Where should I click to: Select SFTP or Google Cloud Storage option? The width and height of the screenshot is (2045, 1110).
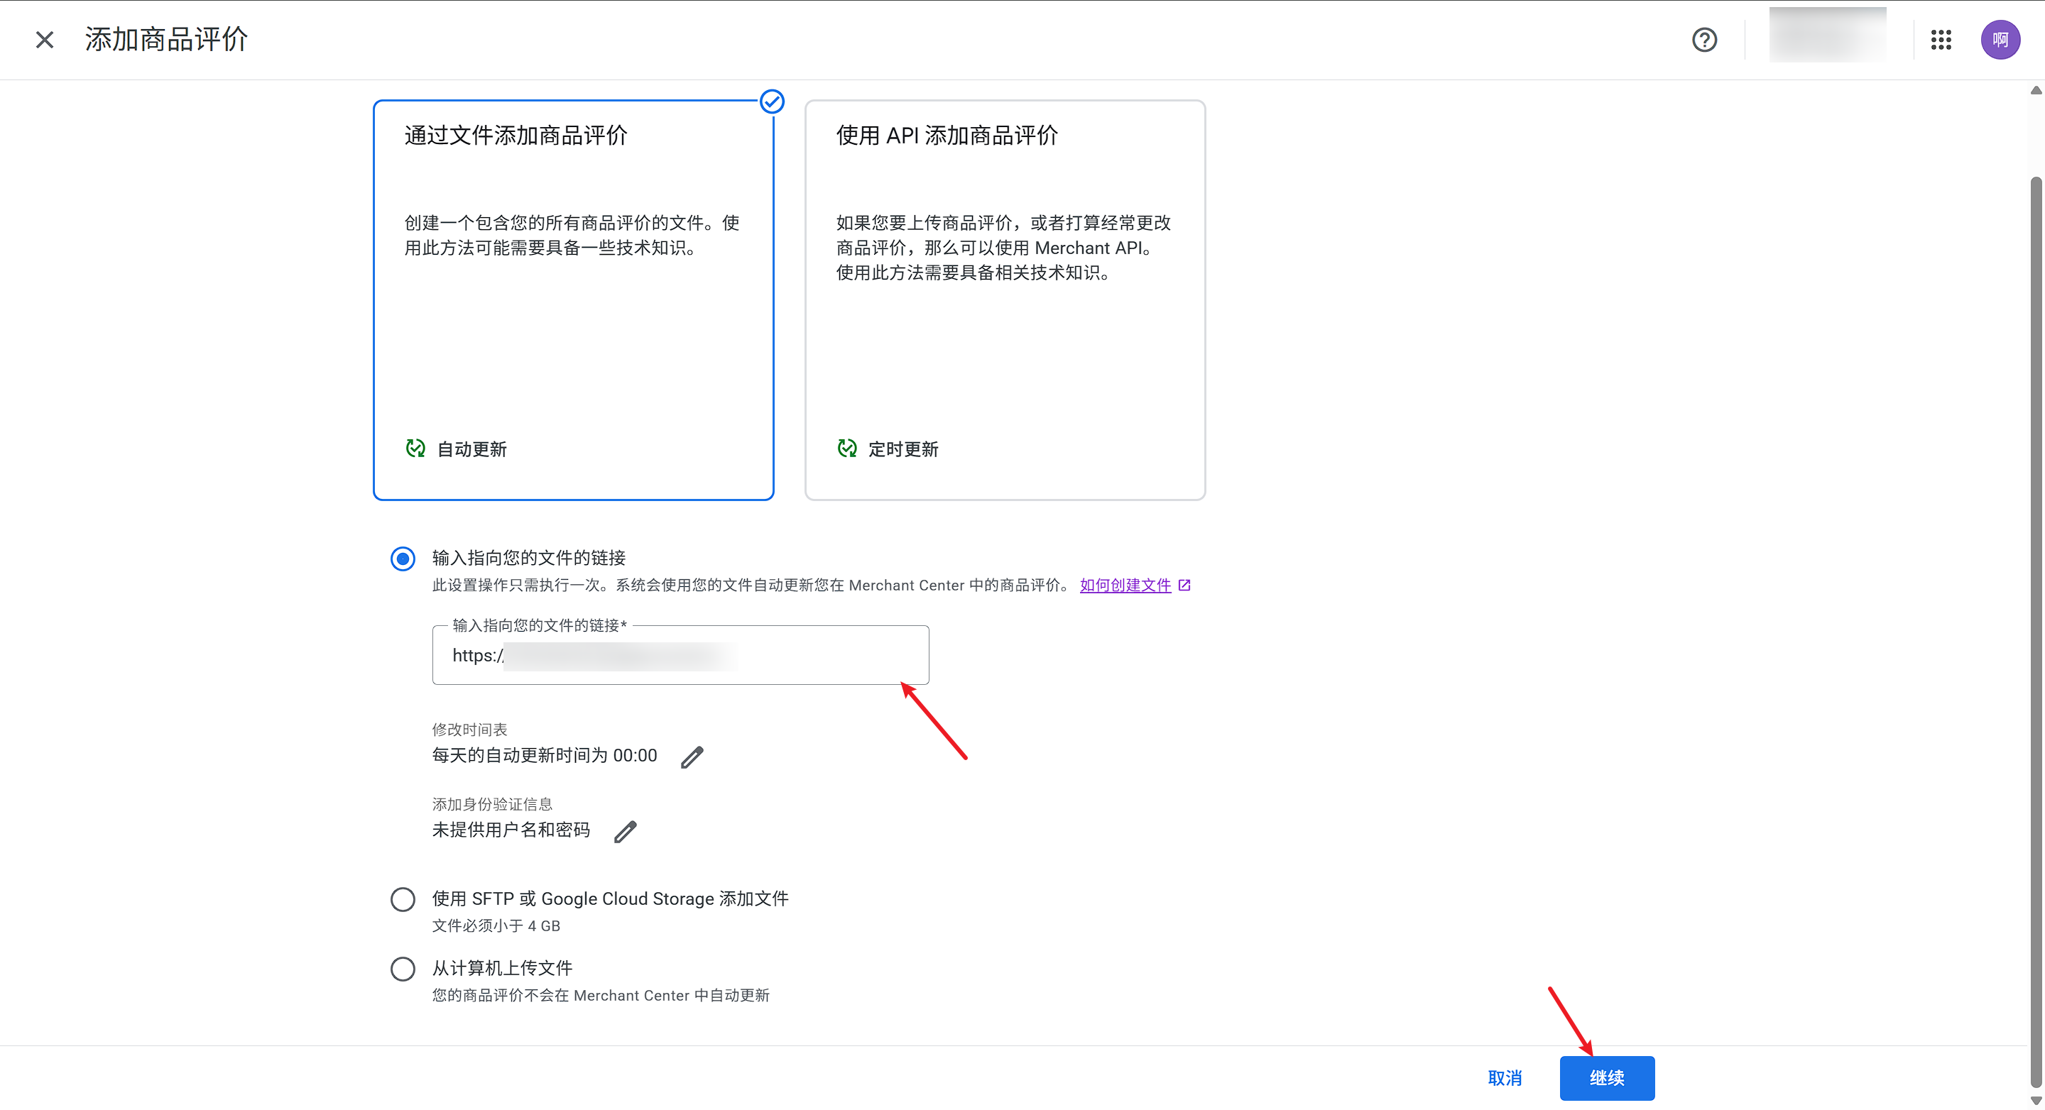pos(403,900)
